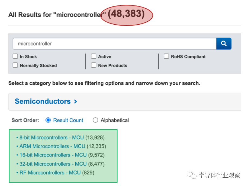
Task: Switch sorting to Alphabetical
Action: pos(95,120)
